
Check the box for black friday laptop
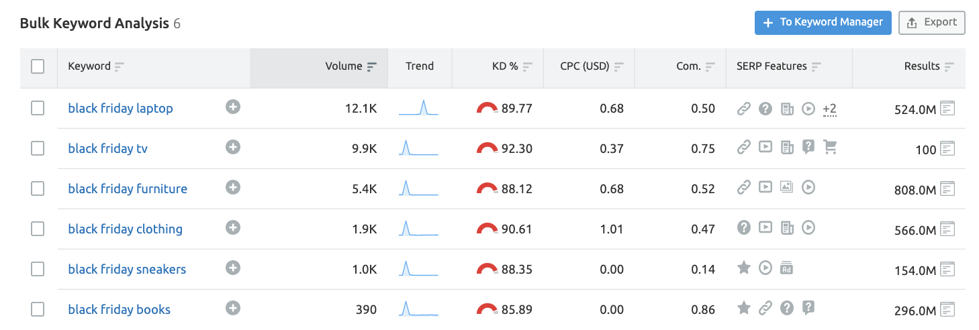pos(38,108)
